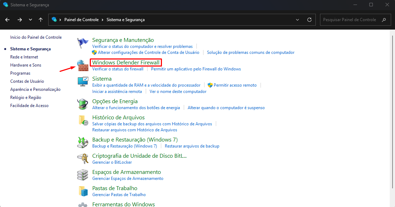Open the recent locations dropdown arrow
The image size is (395, 207).
30,20
